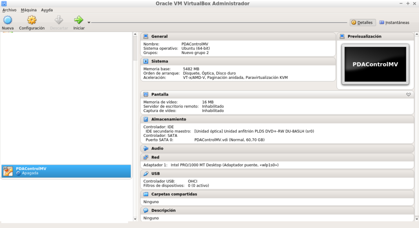The height and width of the screenshot is (228, 419).
Task: Collapse the Pantalla section with its chevron
Action: pyautogui.click(x=408, y=94)
